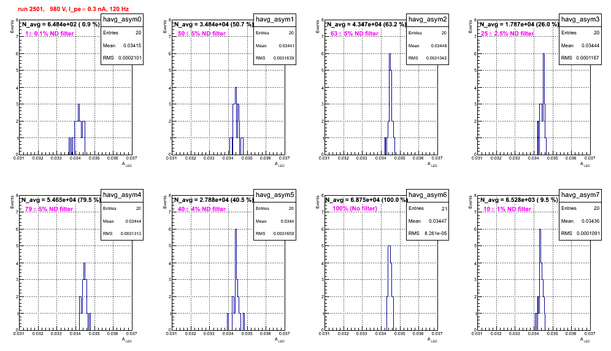Click N_avg = 6.528e+03 (9.5 %) label
Viewport: 611px width, 351px height.
coord(519,199)
